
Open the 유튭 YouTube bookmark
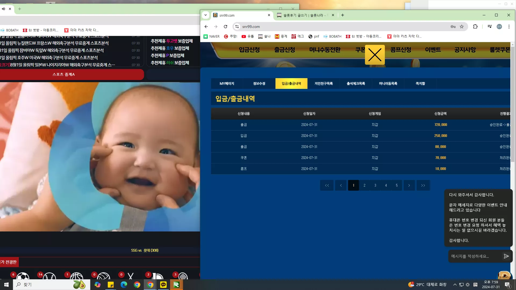(248, 37)
